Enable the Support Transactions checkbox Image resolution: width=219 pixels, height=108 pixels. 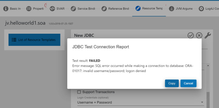79,92
